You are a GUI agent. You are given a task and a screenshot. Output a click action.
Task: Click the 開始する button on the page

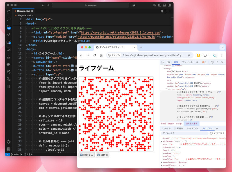coord(87,155)
